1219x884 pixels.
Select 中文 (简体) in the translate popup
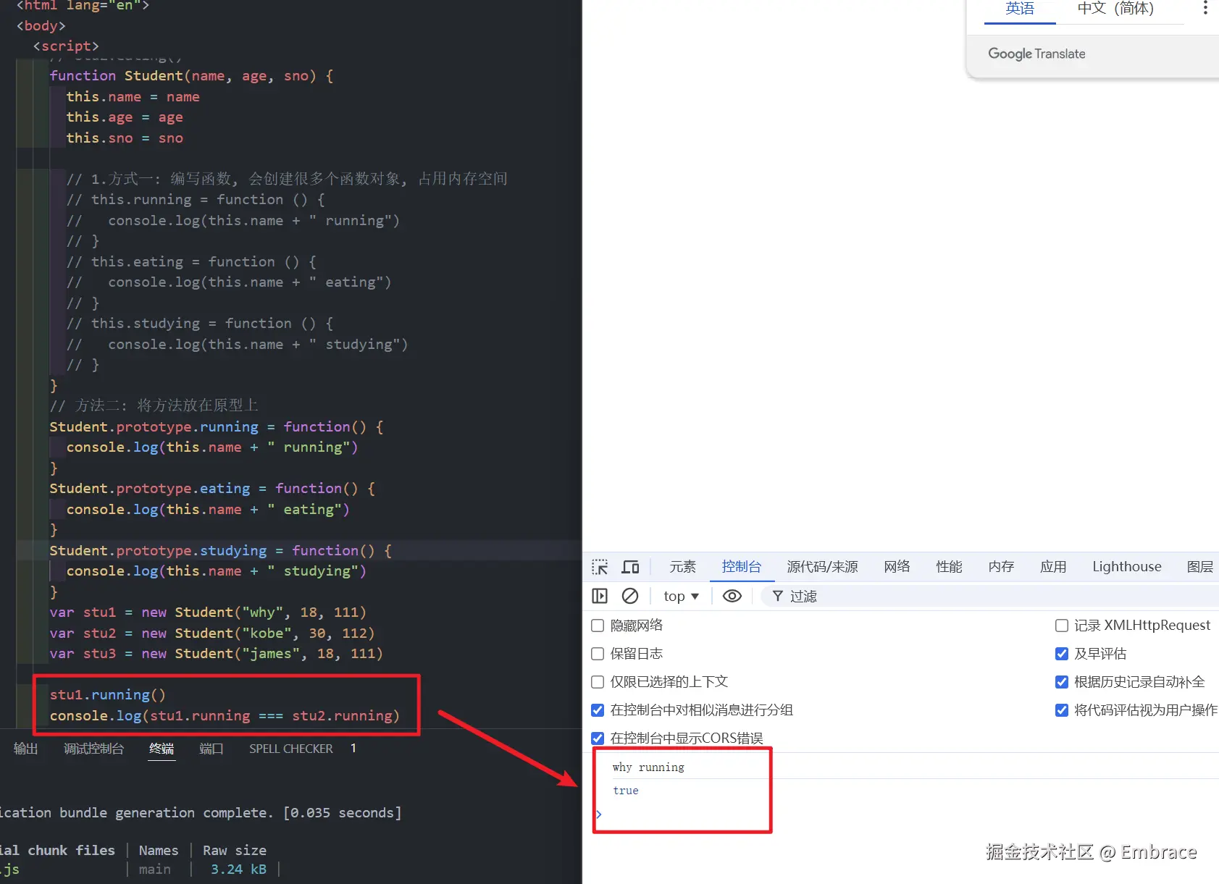tap(1115, 9)
